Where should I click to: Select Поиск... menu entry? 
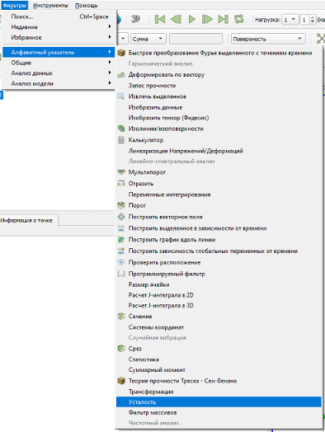tap(59, 16)
